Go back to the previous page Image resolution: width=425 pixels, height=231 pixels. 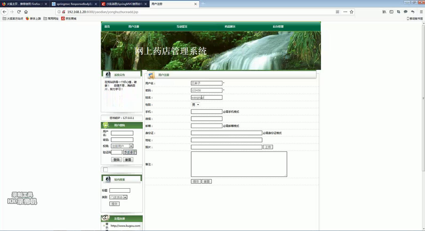point(5,12)
